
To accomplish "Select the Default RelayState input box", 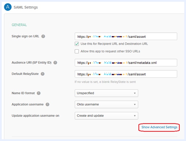I will click(x=126, y=74).
